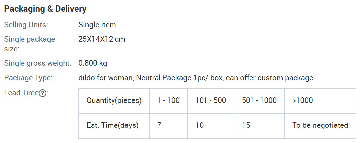Click the Packaging & Delivery heading
Image resolution: width=363 pixels, height=143 pixels.
[x=45, y=9]
